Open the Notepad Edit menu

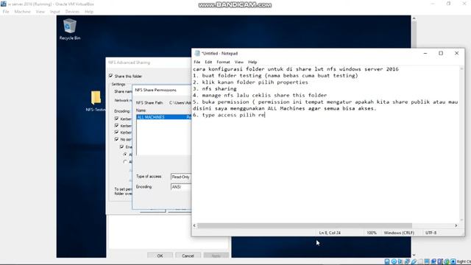[208, 62]
